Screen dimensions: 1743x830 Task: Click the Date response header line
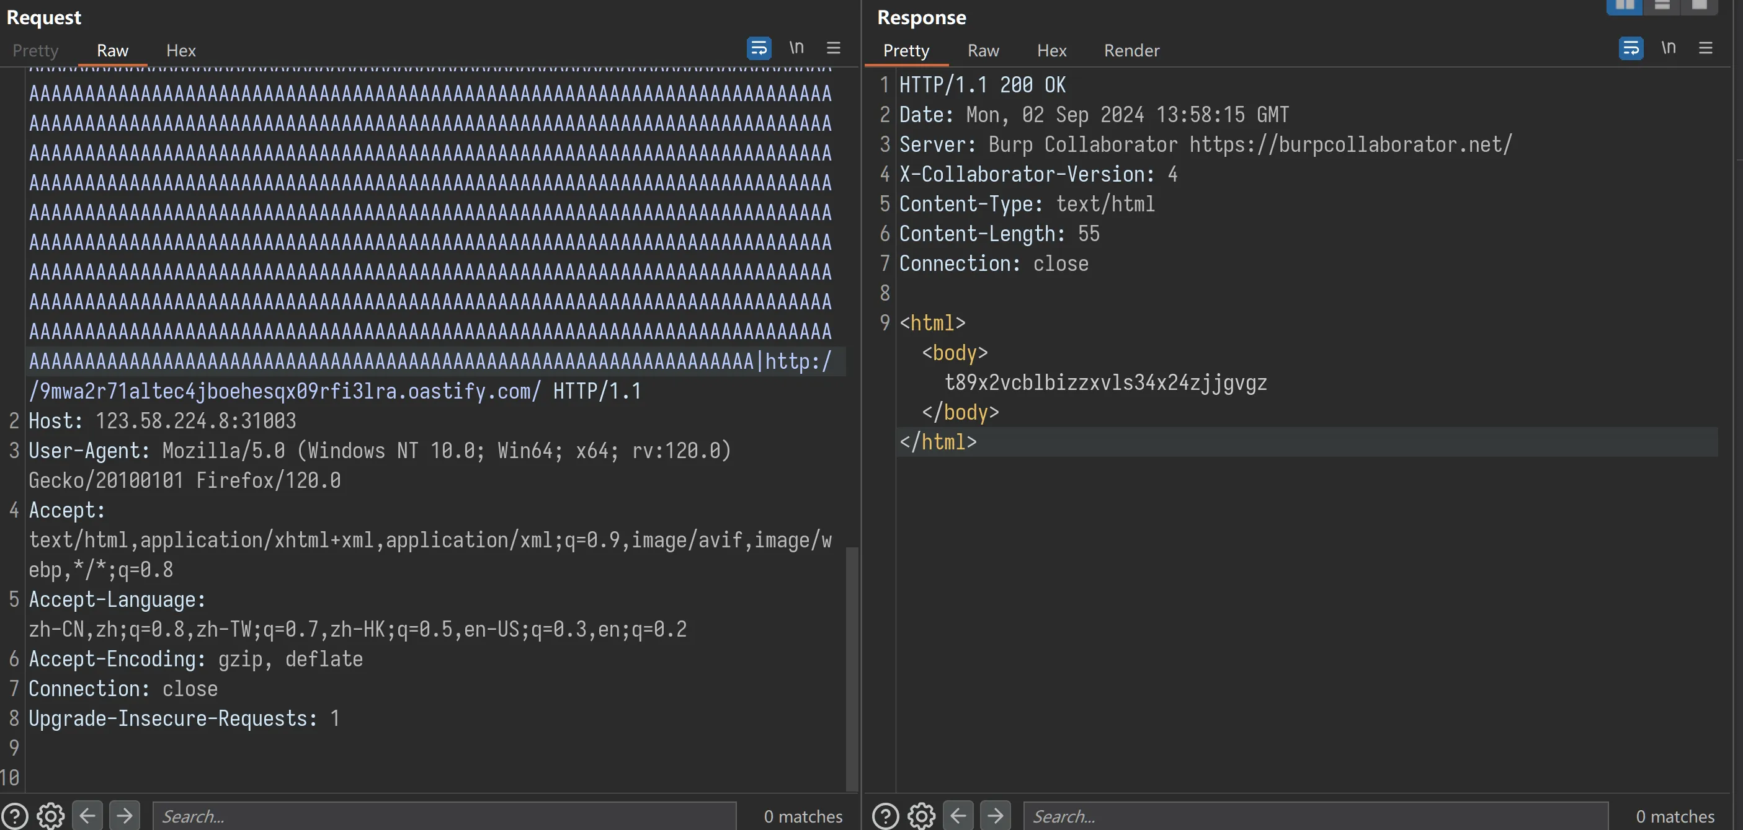pyautogui.click(x=1094, y=114)
